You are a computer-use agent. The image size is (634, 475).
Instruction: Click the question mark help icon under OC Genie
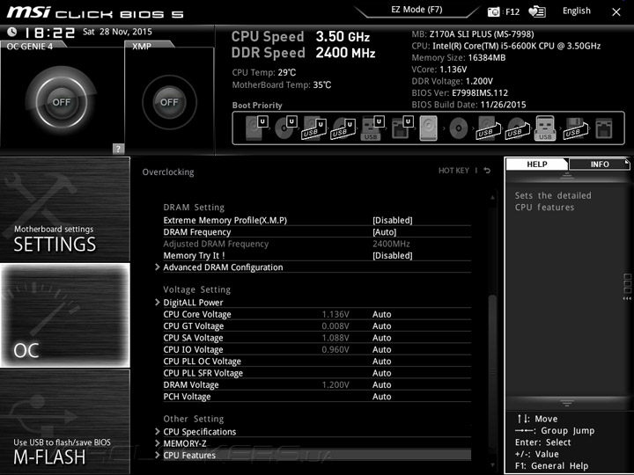(x=118, y=149)
